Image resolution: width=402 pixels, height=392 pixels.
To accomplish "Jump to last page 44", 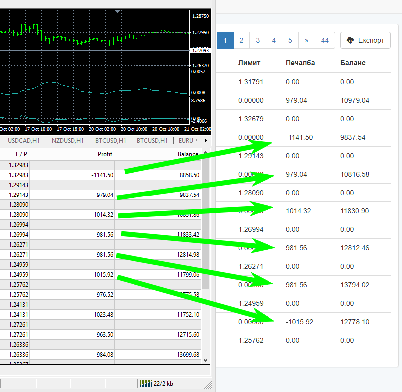I will 325,40.
